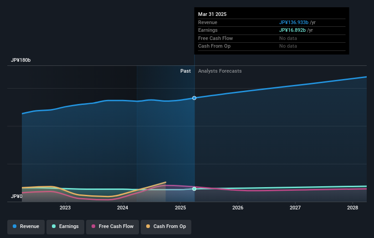Toggle the Earnings legend button

pyautogui.click(x=65, y=227)
